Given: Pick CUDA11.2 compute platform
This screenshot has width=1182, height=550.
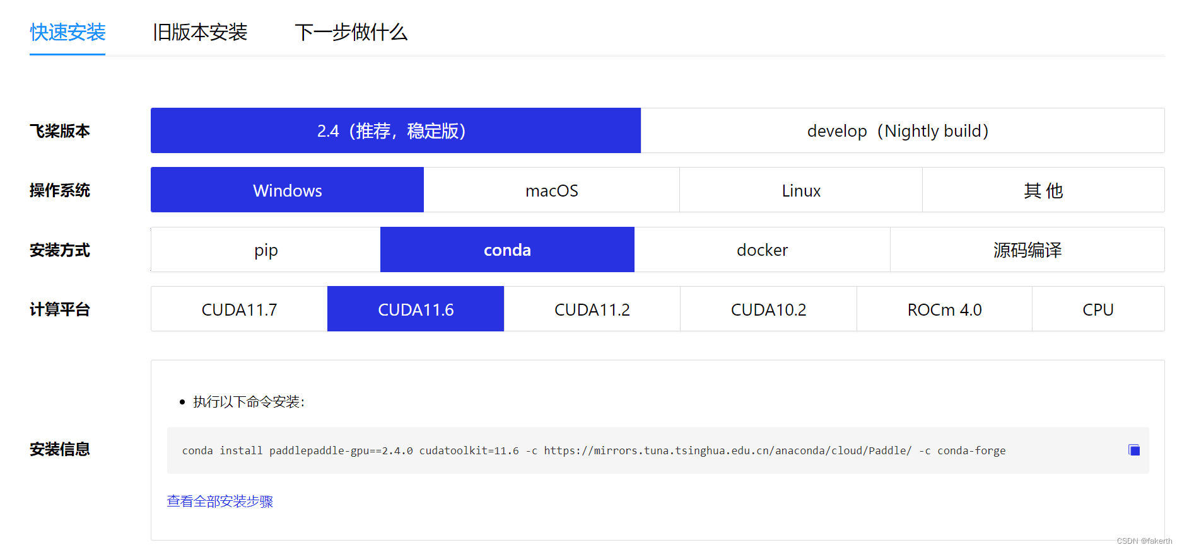Looking at the screenshot, I should coord(592,309).
